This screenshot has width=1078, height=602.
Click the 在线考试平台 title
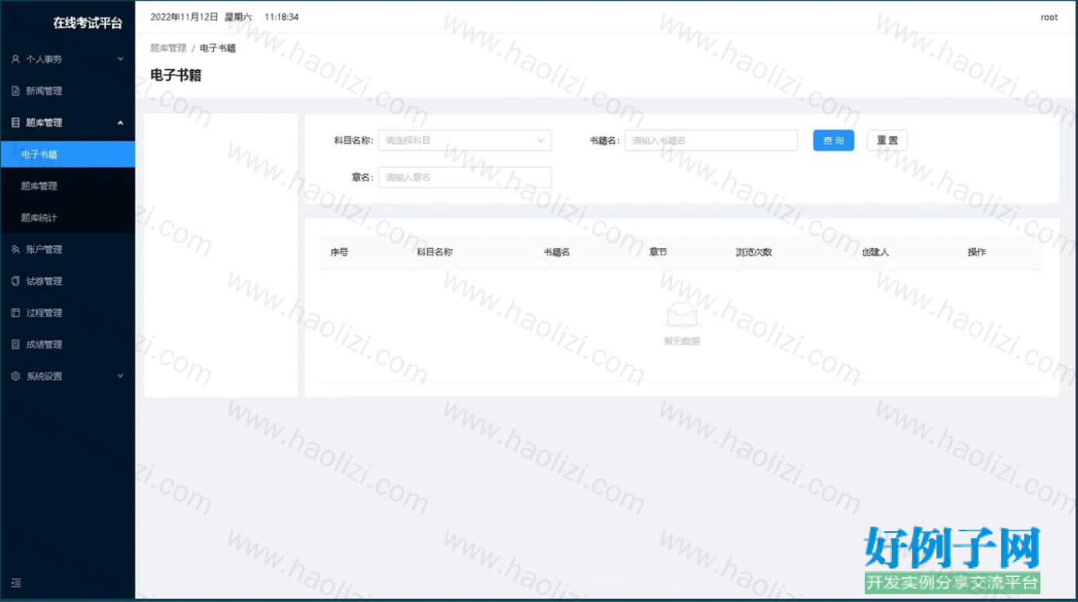point(88,23)
